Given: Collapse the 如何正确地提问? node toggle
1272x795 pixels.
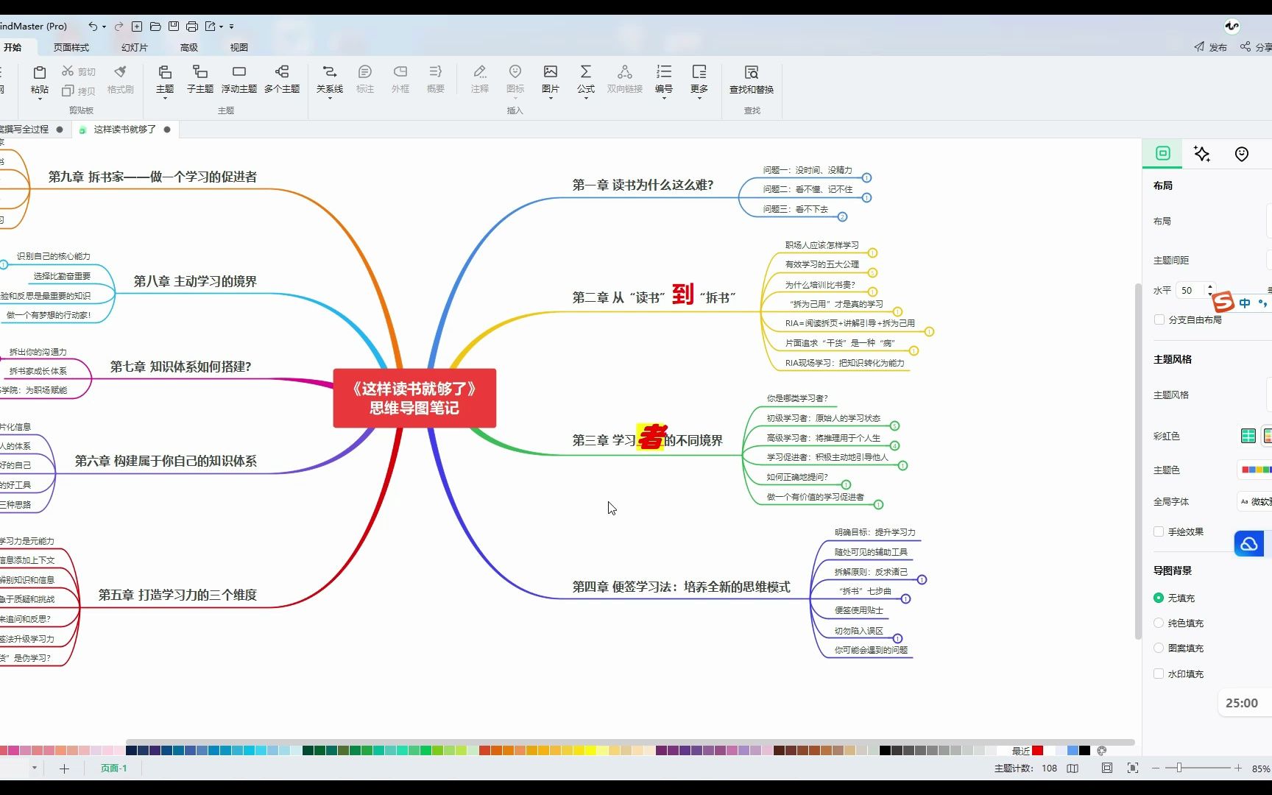Looking at the screenshot, I should 847,484.
